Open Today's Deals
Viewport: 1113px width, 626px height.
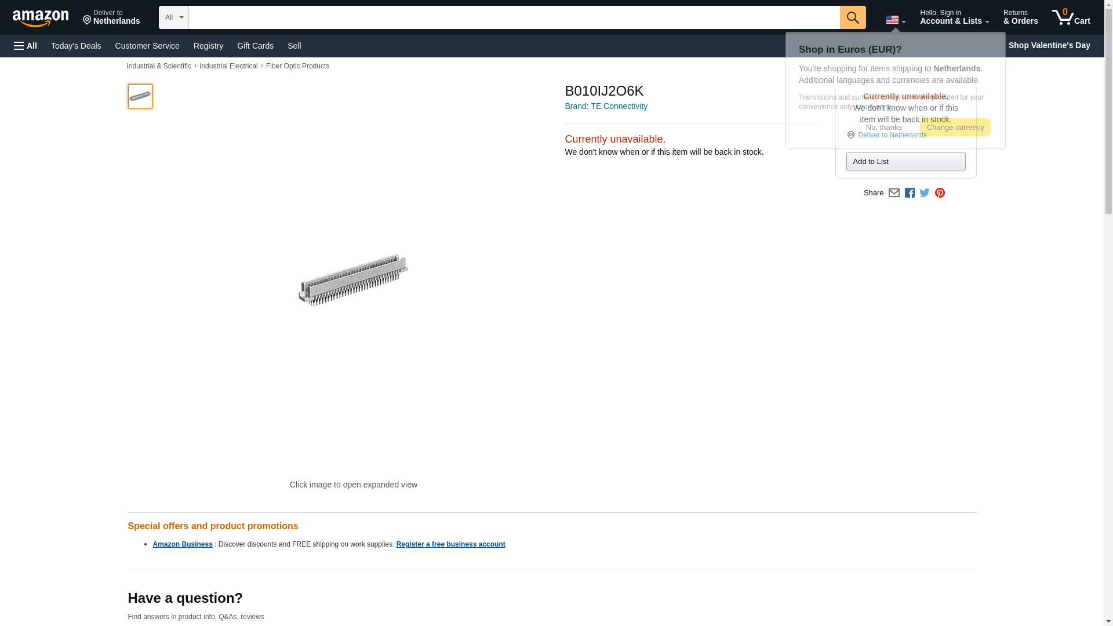(76, 46)
